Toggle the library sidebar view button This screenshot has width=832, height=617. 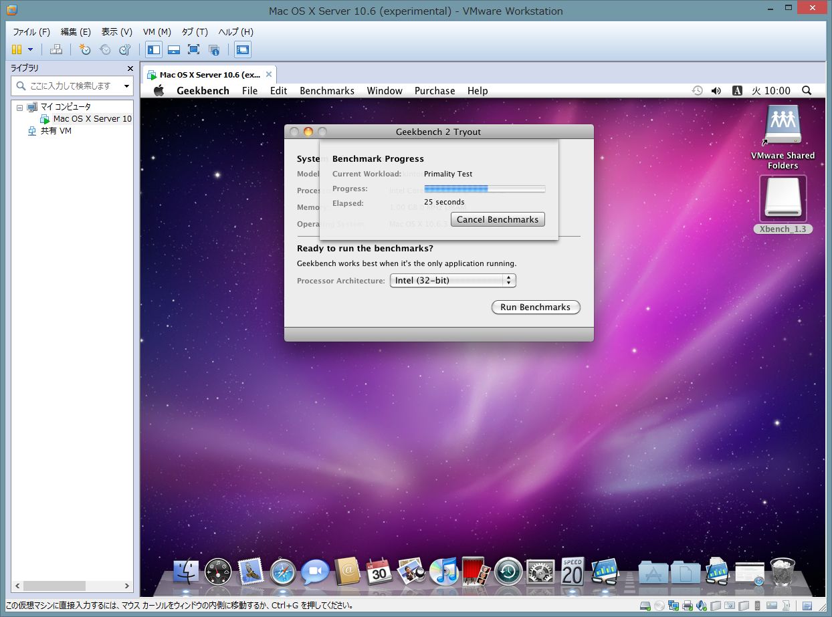pyautogui.click(x=154, y=49)
